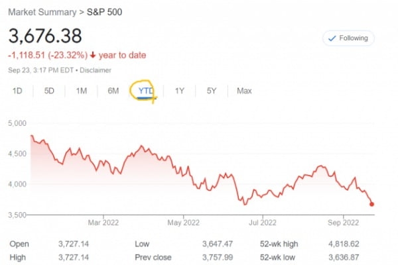View the 1Y time range

coord(179,91)
